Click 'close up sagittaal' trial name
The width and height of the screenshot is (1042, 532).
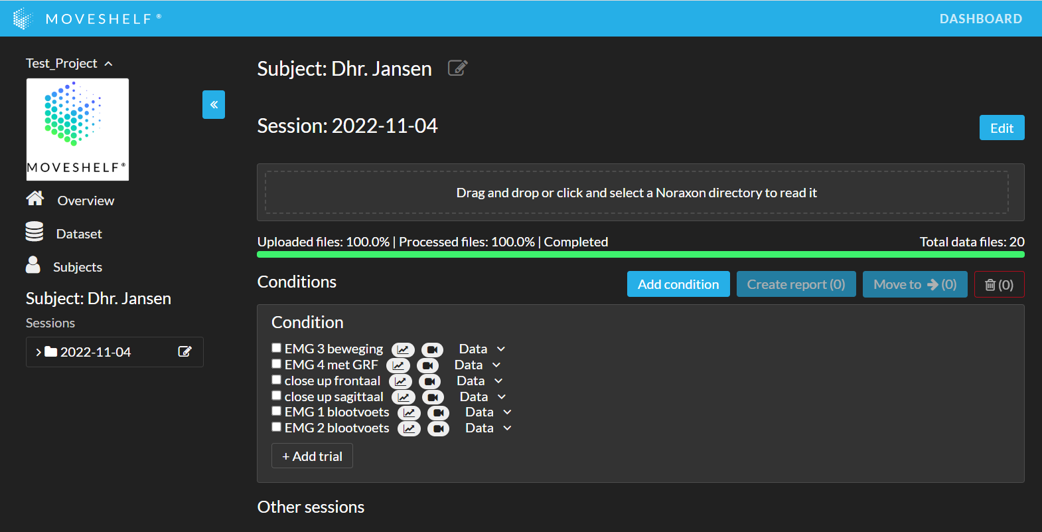coord(334,397)
